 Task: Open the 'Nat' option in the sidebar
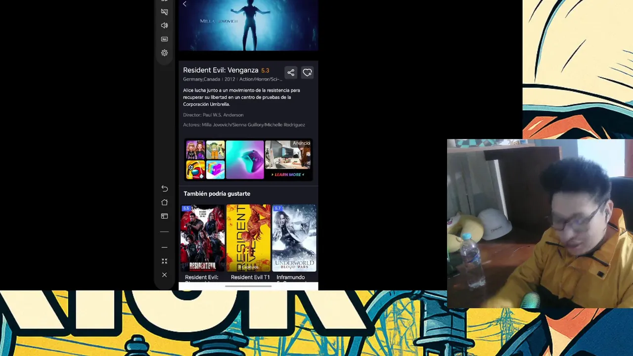[x=164, y=39]
